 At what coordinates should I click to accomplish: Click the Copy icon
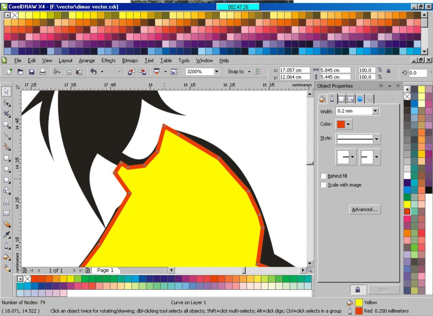69,72
